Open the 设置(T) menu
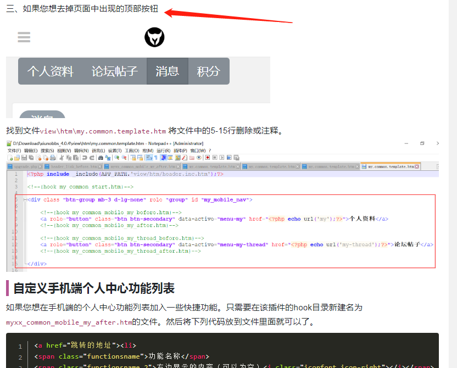This screenshot has height=368, width=457. [x=115, y=150]
